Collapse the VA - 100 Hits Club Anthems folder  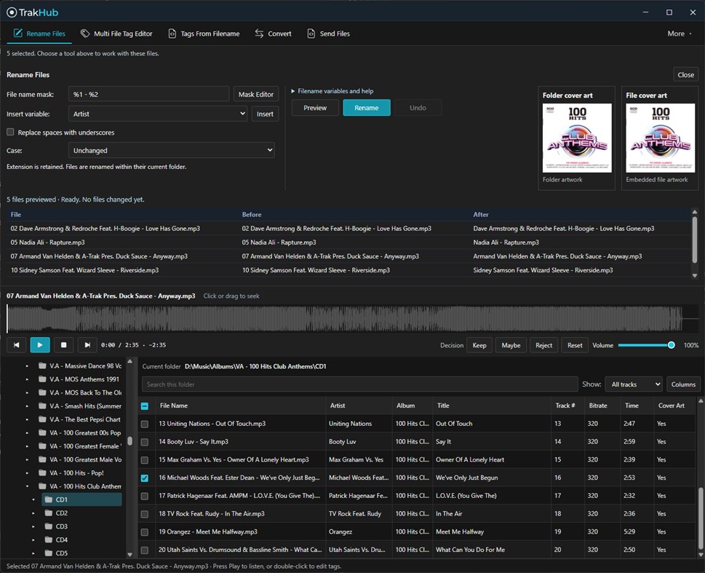pos(28,486)
